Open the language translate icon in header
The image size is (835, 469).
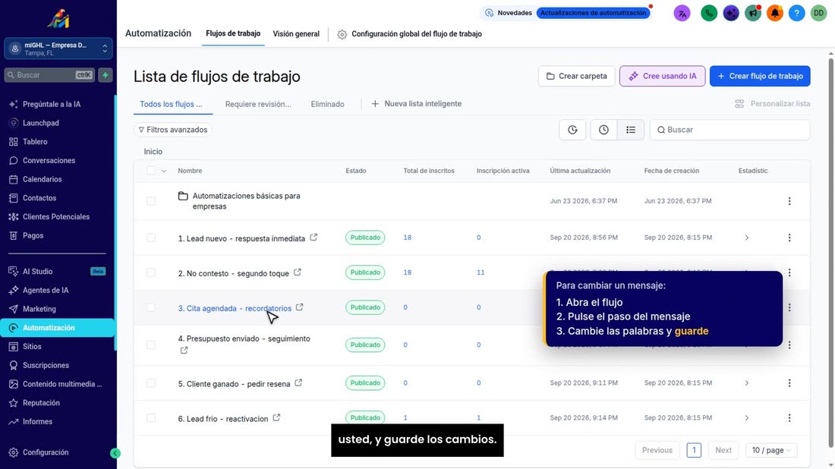pyautogui.click(x=682, y=14)
